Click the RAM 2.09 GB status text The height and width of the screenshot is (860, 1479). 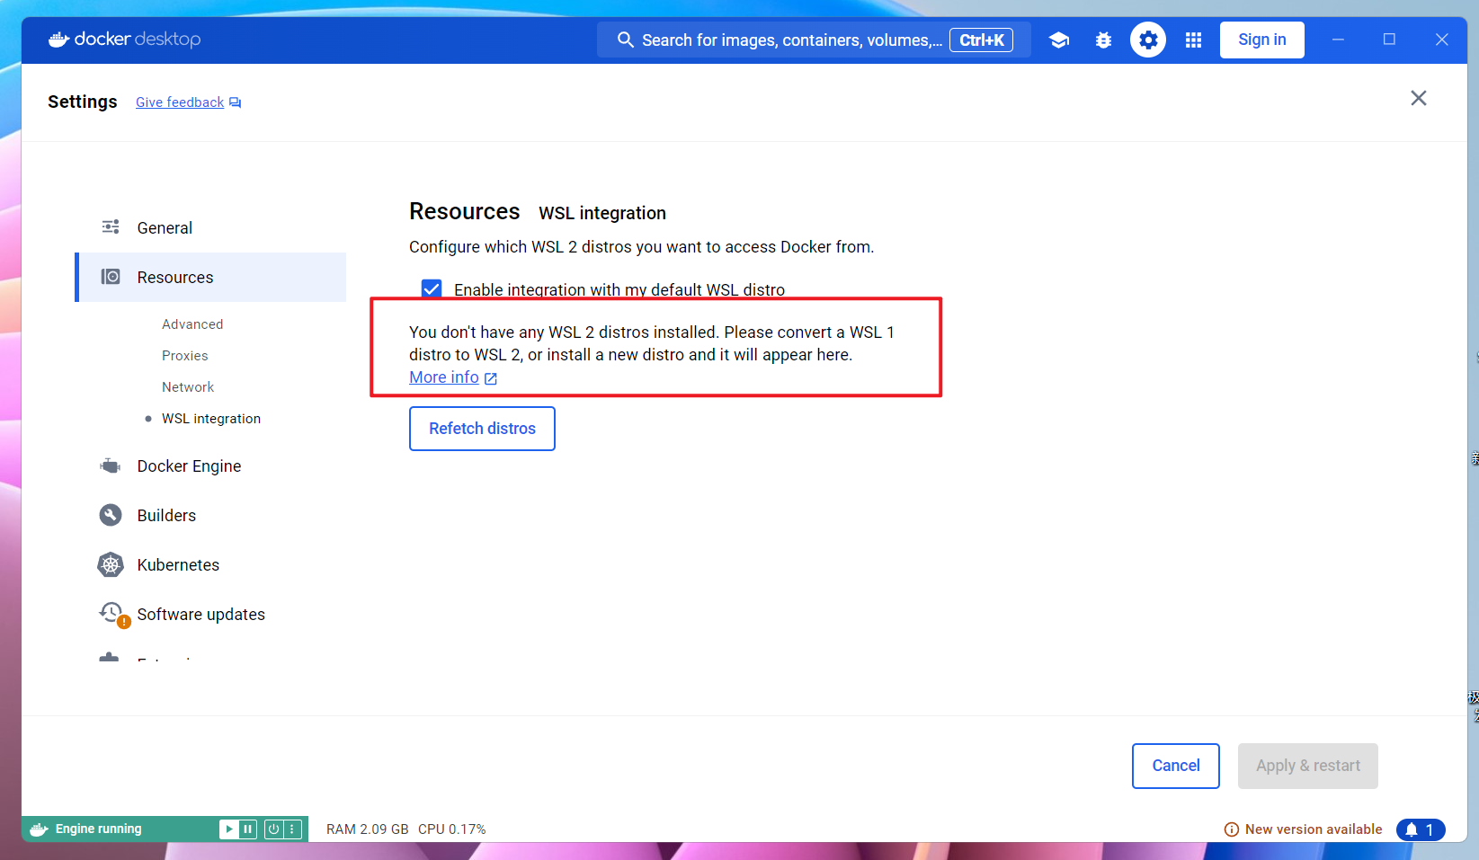368,829
